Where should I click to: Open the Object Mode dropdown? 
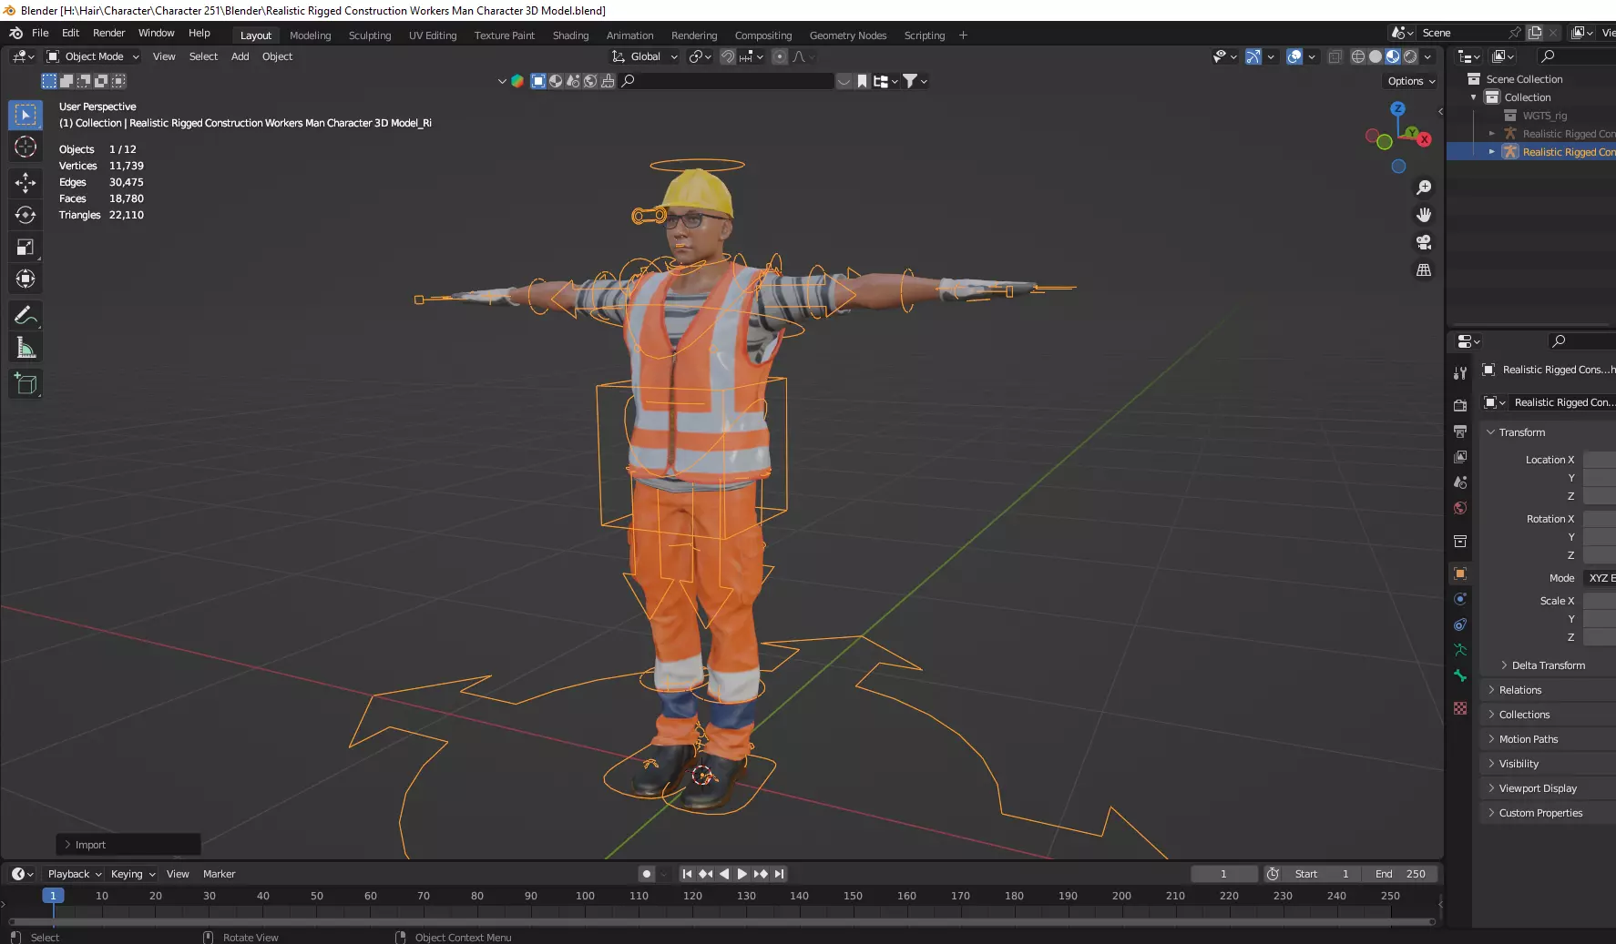click(x=93, y=56)
